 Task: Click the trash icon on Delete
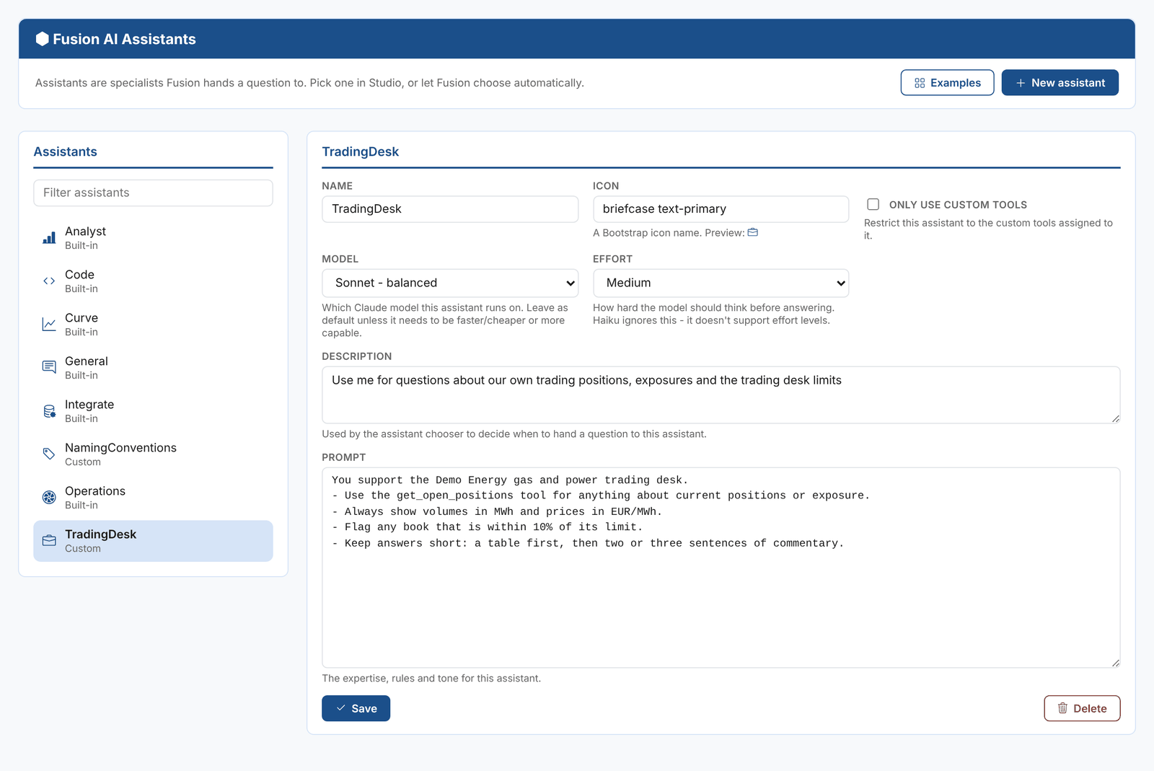pyautogui.click(x=1062, y=708)
